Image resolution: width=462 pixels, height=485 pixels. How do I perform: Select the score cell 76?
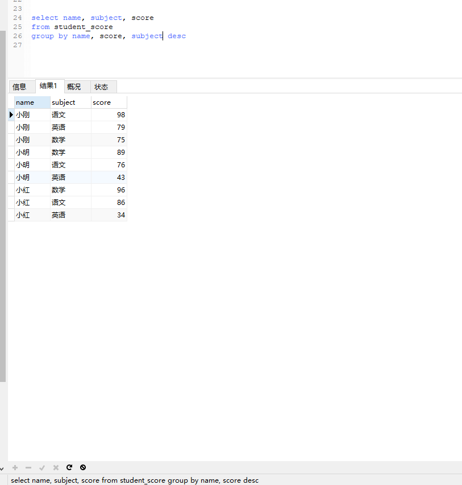[x=109, y=165]
